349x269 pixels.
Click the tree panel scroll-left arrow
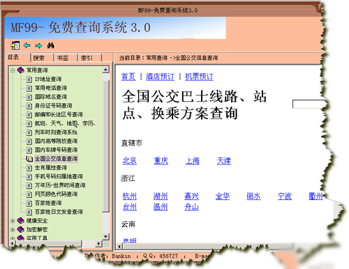13,243
